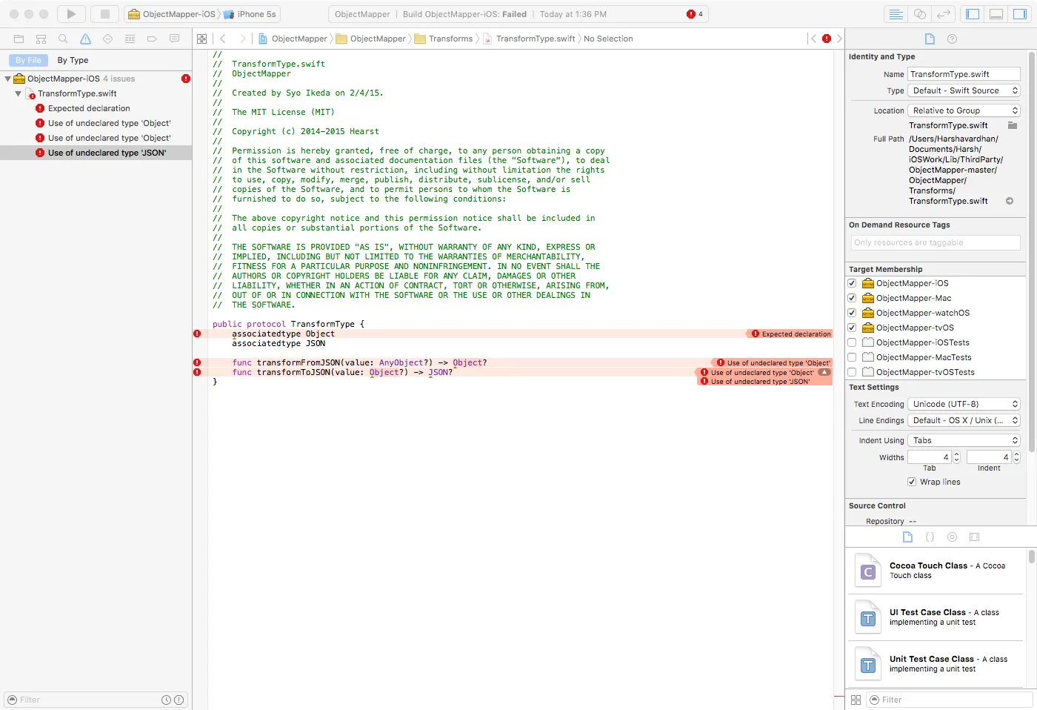Switch library to icon grid view
This screenshot has height=710, width=1037.
tap(856, 700)
